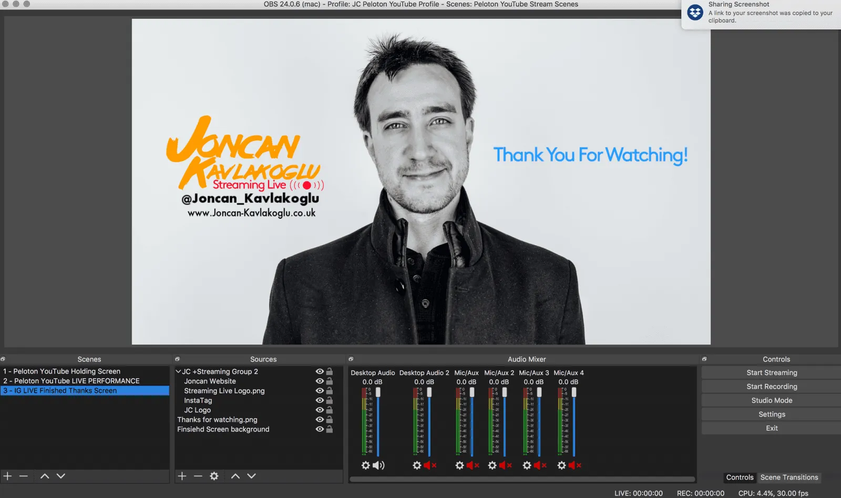Hide the JC Logo source
Screen dimensions: 841x498
[x=320, y=410]
